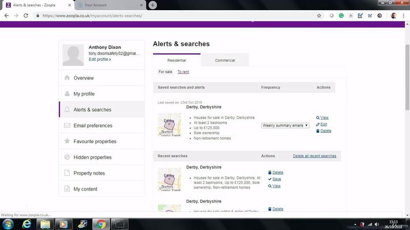
Task: Open Favourite properties section
Action: [101, 142]
